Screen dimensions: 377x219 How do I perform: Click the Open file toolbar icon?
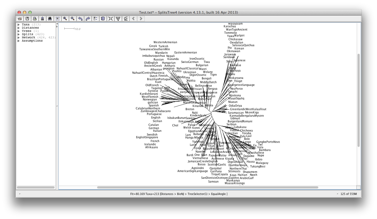(x=20, y=19)
